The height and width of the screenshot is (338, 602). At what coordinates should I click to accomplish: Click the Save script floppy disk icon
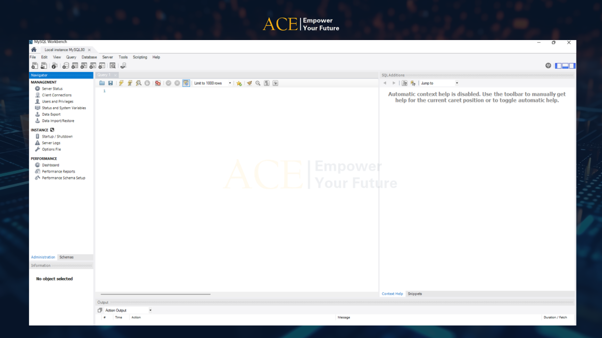110,83
